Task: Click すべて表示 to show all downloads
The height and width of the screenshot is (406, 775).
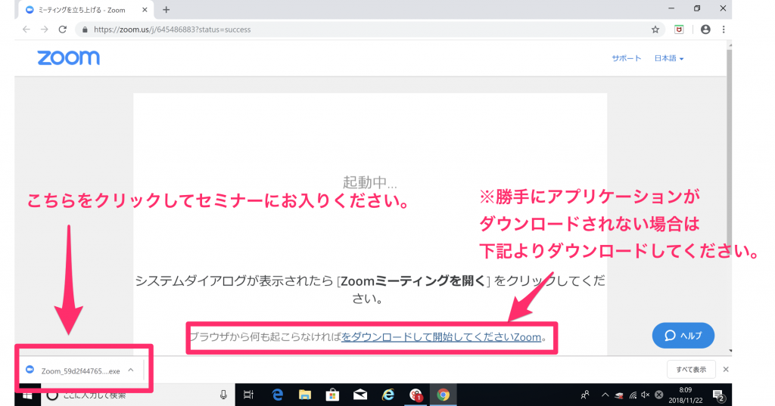Action: 691,370
